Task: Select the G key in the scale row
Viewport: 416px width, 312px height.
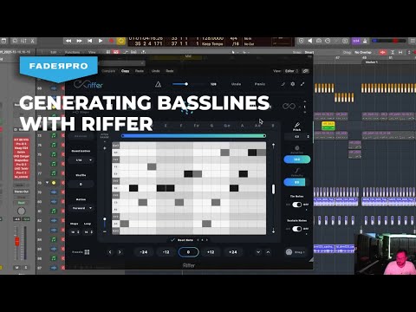Action: click(211, 126)
